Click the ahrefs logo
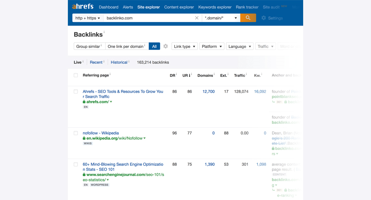 point(83,6)
